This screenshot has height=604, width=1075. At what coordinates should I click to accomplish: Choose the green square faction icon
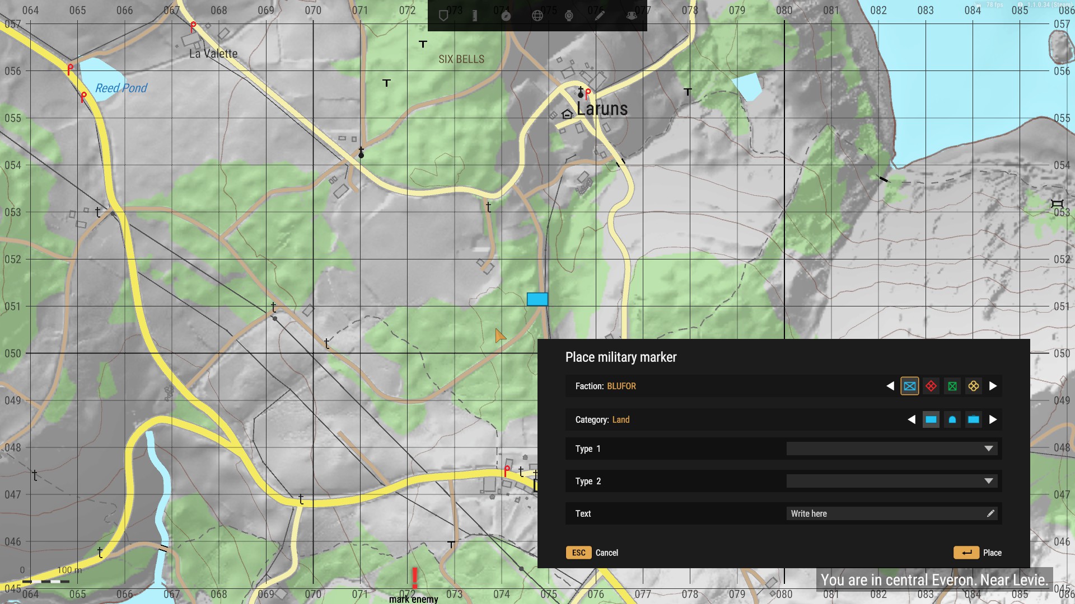[x=952, y=386]
